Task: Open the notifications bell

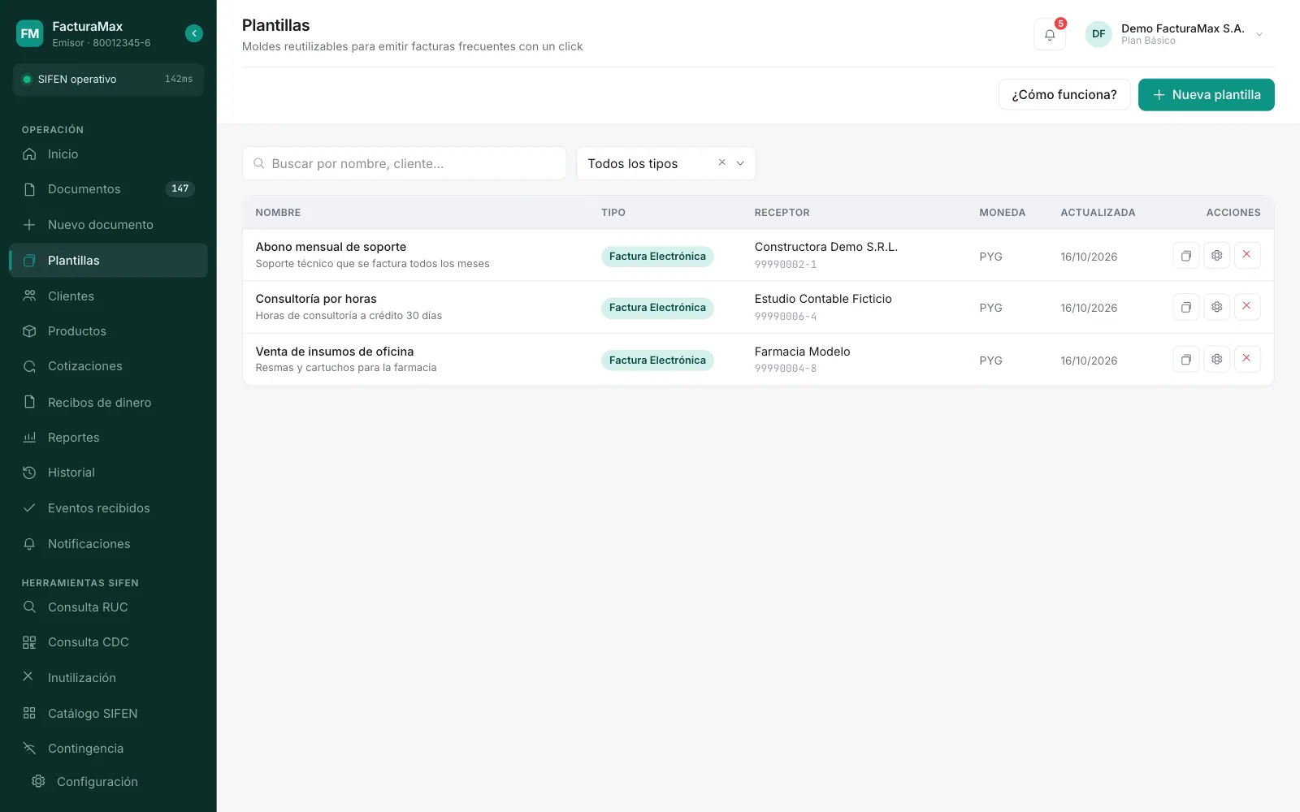Action: pos(1050,34)
